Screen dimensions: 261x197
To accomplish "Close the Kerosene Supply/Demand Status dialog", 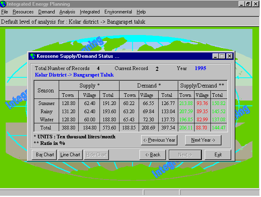I will 230,56.
